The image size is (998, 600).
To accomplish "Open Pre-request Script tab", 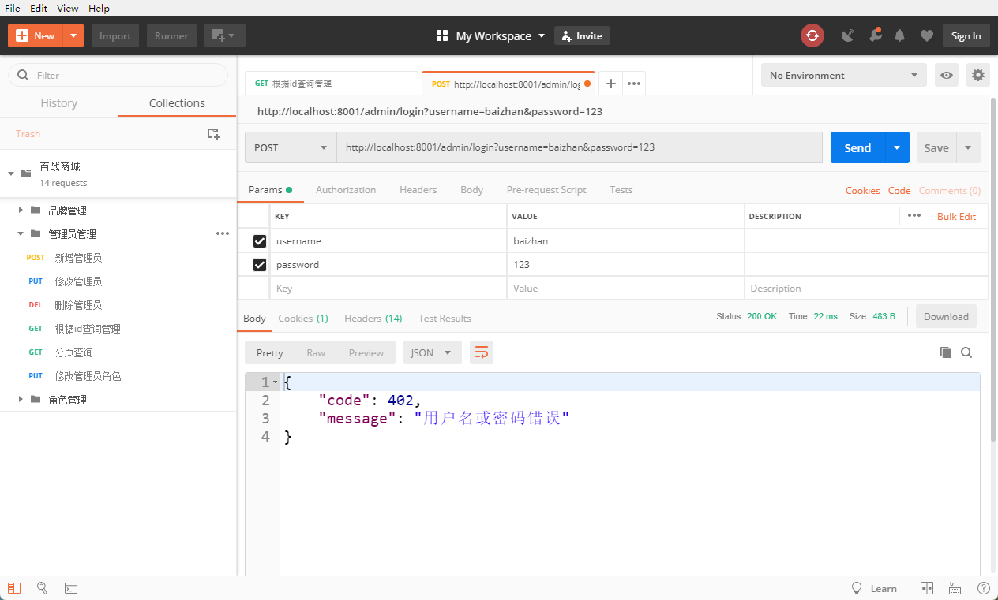I will (546, 190).
